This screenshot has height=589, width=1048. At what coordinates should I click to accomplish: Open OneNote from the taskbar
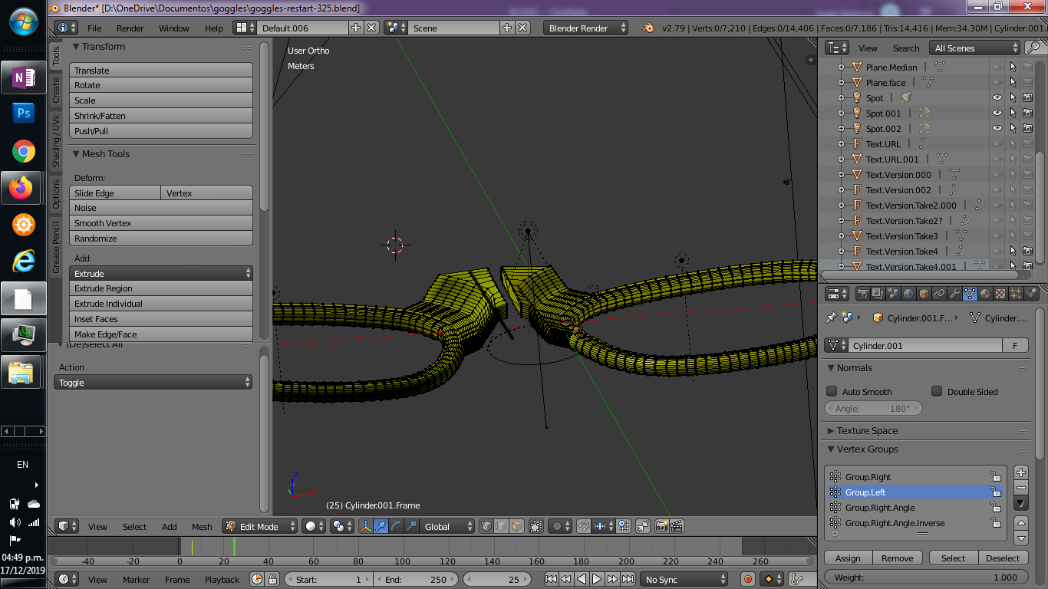(x=23, y=77)
